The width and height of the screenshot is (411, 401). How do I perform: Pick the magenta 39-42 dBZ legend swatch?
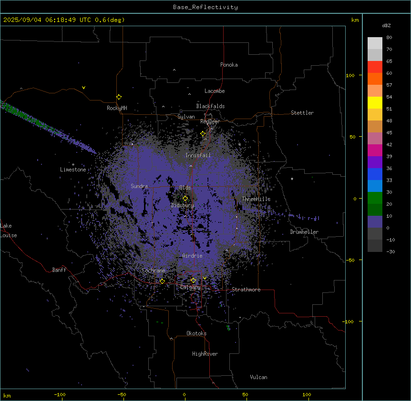pyautogui.click(x=375, y=150)
